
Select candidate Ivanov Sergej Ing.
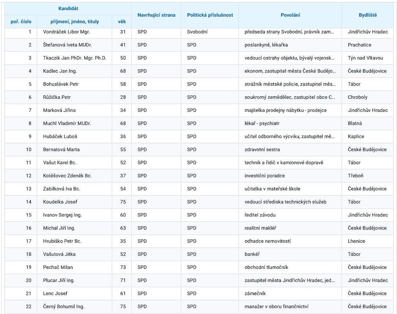pos(62,215)
